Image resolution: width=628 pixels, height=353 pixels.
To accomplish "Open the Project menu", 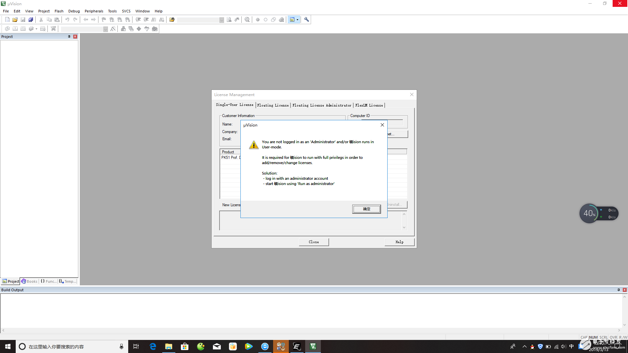I will (x=44, y=11).
